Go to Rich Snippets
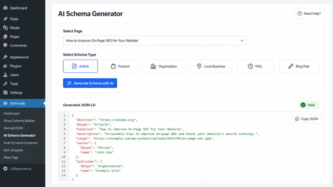Screen dimensions: 333x187 pos(13,150)
